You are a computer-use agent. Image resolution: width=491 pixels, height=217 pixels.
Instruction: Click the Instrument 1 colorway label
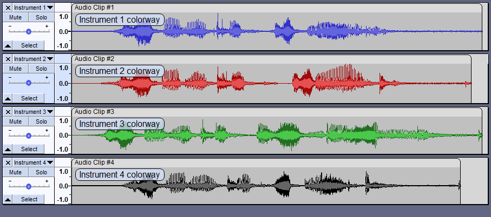click(x=120, y=19)
